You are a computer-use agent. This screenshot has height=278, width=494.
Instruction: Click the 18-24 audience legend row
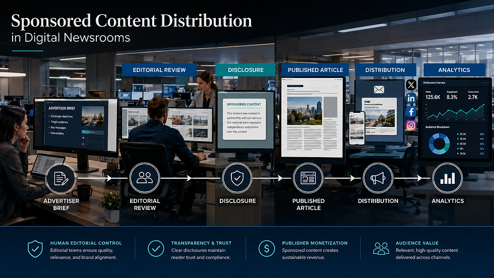(x=470, y=154)
